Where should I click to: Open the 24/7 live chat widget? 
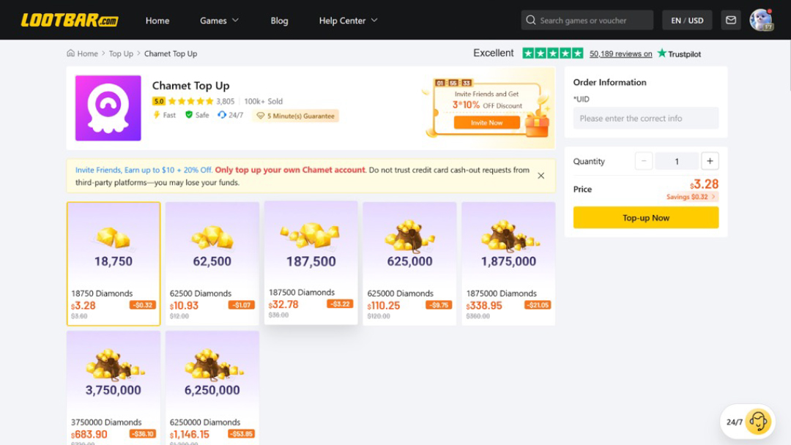(x=748, y=422)
